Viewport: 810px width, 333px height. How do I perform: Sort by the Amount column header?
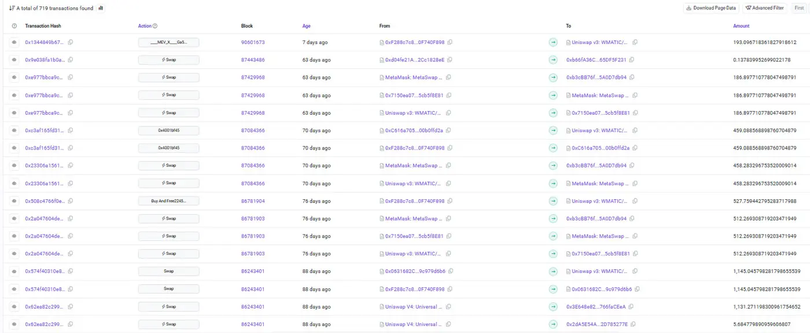[x=741, y=26]
